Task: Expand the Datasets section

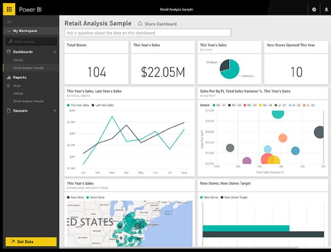Action: click(20, 111)
